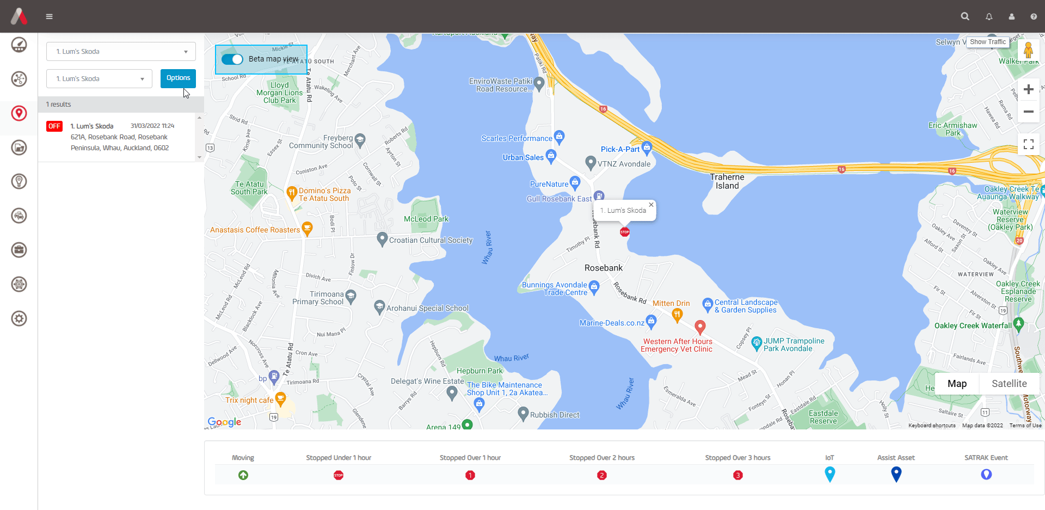The height and width of the screenshot is (510, 1045).
Task: Select the map location pin sidebar icon
Action: pyautogui.click(x=19, y=113)
